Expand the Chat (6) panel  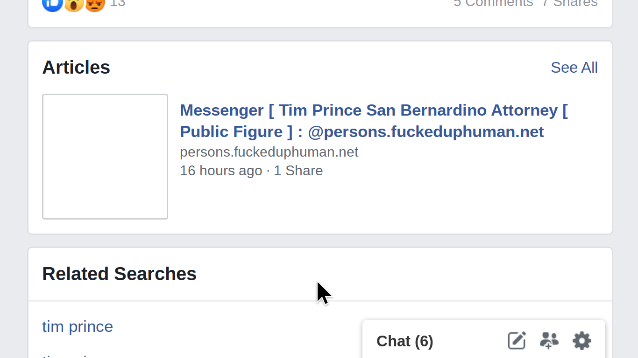click(405, 341)
